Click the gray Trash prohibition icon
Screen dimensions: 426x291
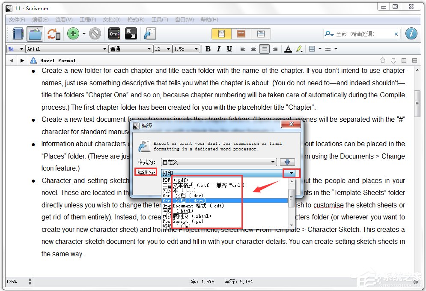click(95, 34)
